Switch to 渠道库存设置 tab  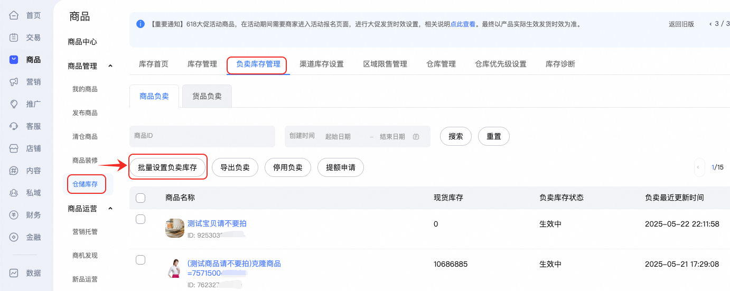click(322, 64)
